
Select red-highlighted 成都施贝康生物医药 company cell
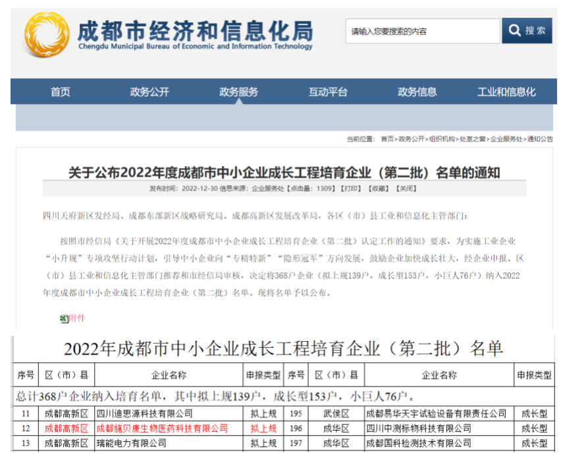(162, 429)
